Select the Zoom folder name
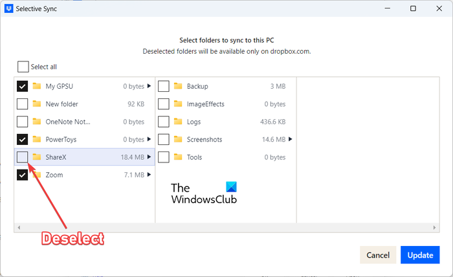The image size is (453, 277). pos(54,175)
